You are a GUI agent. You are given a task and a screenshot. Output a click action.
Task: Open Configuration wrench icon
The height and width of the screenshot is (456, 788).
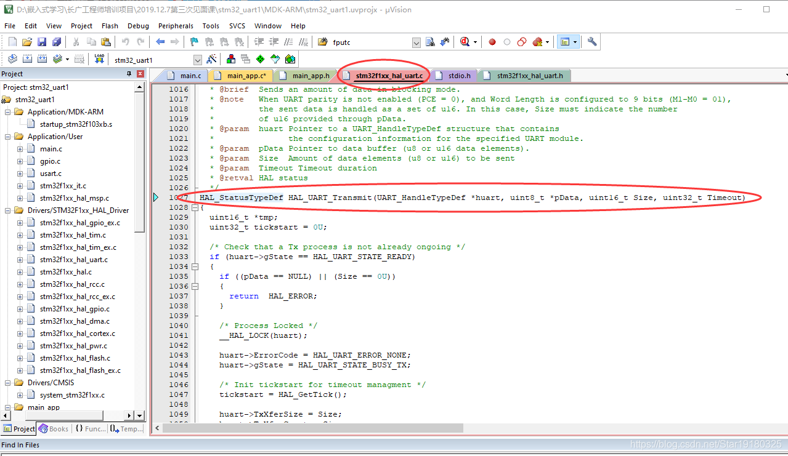[x=592, y=42]
